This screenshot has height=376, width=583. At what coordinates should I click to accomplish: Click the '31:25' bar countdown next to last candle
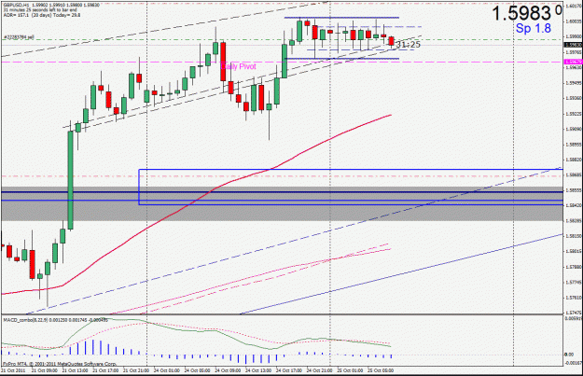(409, 45)
